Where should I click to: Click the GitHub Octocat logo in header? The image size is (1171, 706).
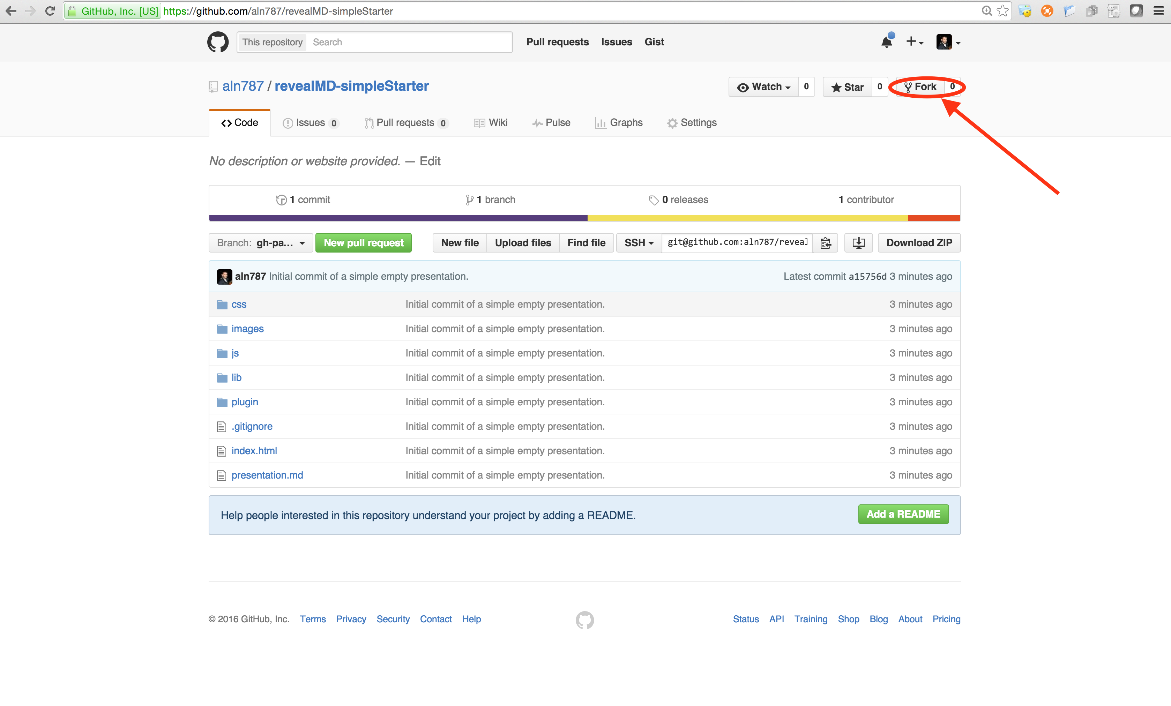(x=218, y=42)
